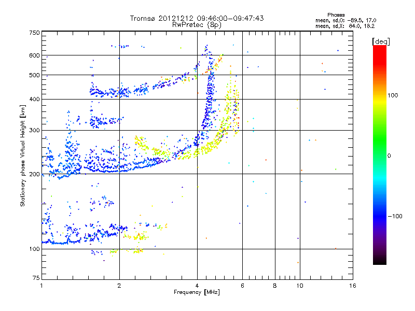Click the black bottom of the colorbar
This screenshot has width=415, height=311.
click(x=380, y=261)
